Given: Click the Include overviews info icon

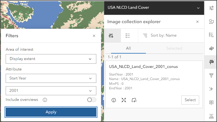Looking at the screenshot, I should [x=45, y=100].
